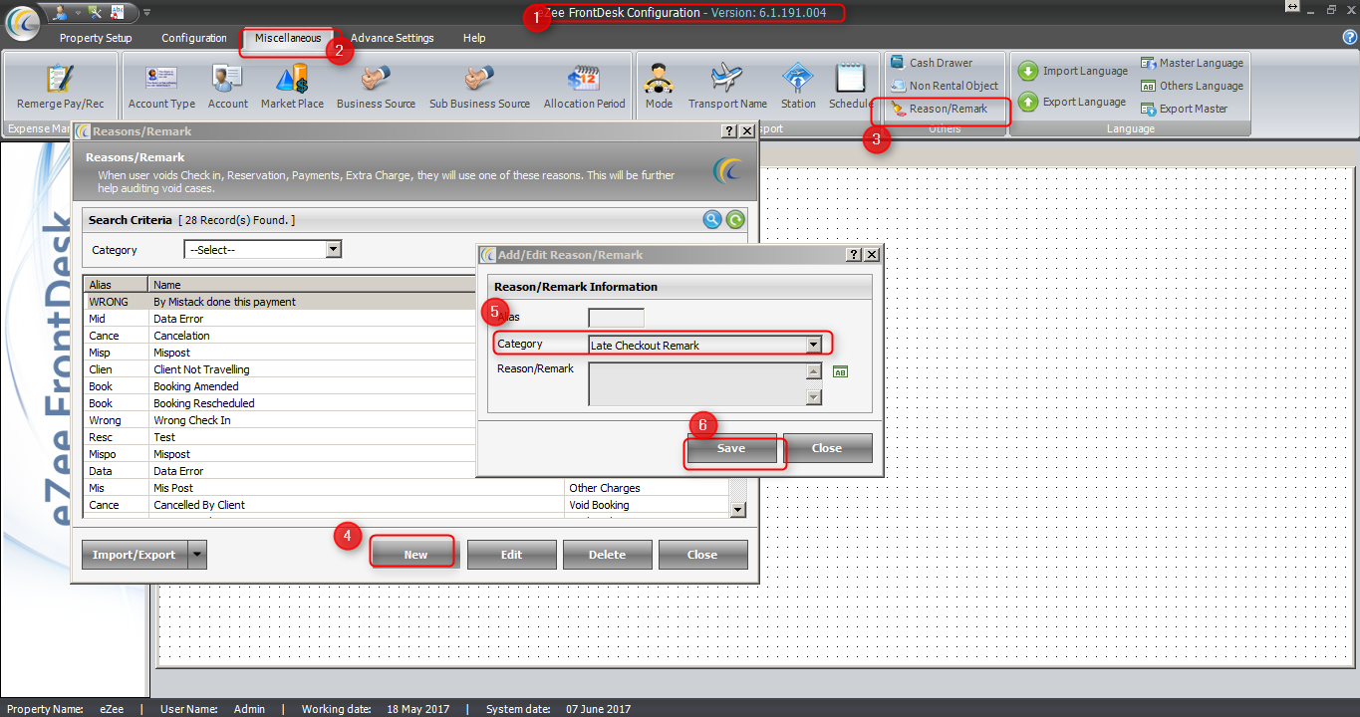Image resolution: width=1360 pixels, height=717 pixels.
Task: Click the green refresh icon in Search Criteria
Action: pyautogui.click(x=735, y=220)
